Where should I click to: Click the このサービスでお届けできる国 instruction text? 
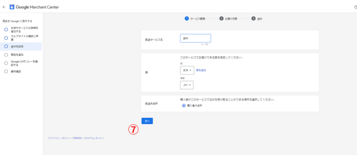pos(211,58)
